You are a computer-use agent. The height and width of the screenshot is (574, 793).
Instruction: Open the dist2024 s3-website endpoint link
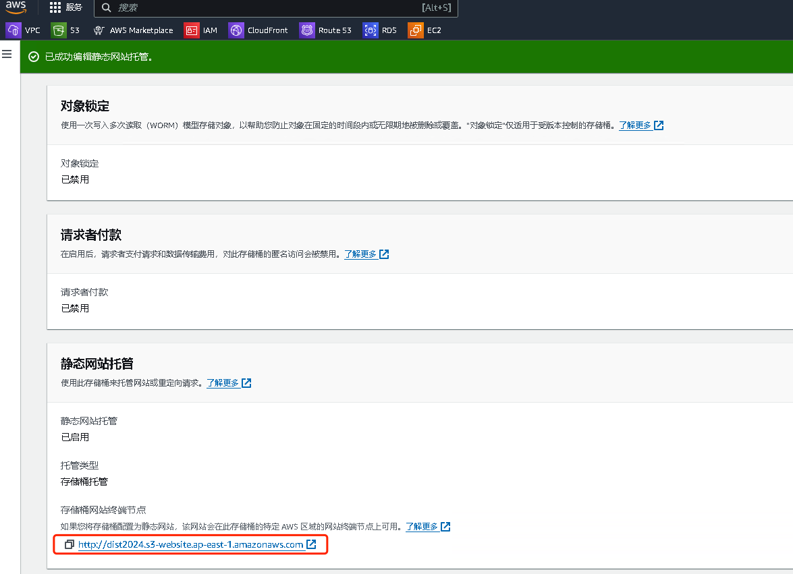click(191, 545)
